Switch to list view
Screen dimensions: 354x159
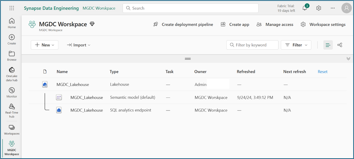tap(328, 45)
